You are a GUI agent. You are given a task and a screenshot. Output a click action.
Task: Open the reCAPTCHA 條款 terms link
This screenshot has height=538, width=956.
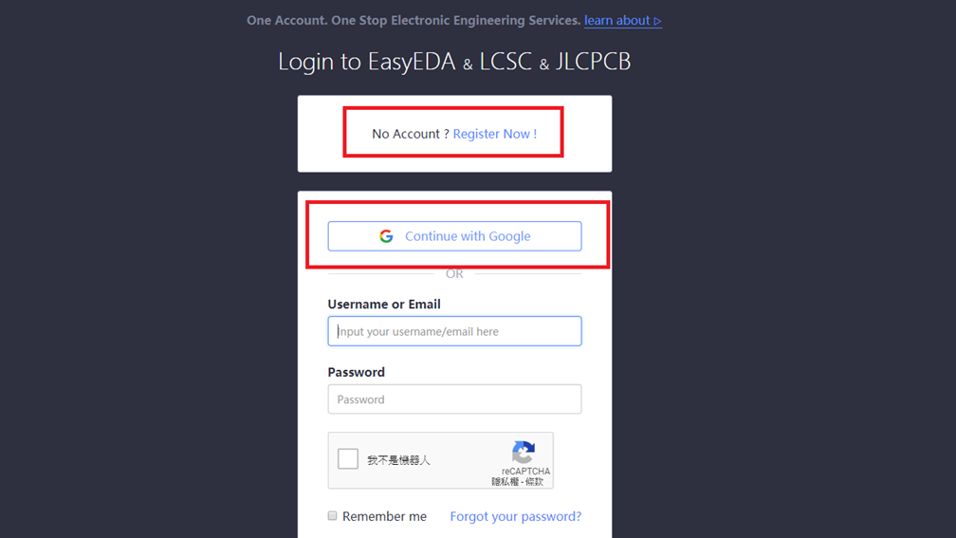[x=535, y=482]
